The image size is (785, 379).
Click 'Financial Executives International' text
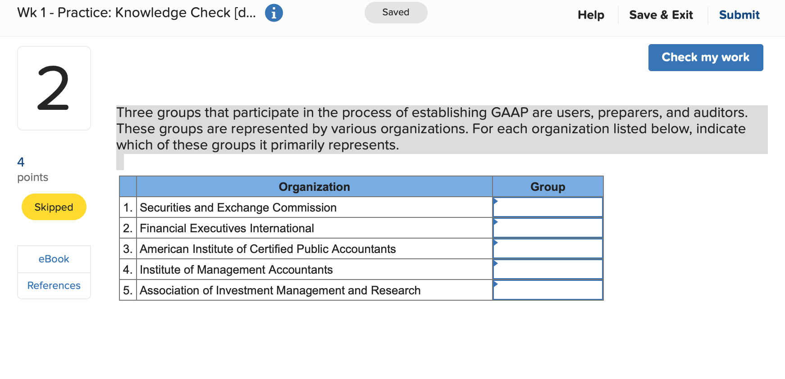[227, 228]
